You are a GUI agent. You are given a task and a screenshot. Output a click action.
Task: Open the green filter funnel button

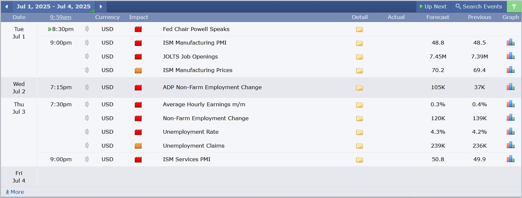click(514, 6)
